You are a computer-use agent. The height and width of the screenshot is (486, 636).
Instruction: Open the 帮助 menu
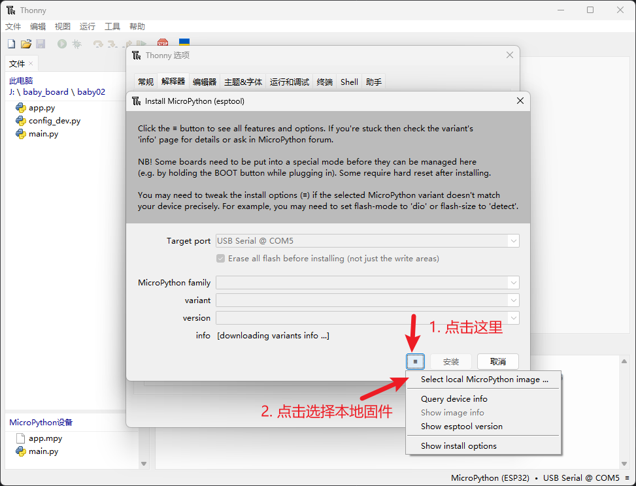137,26
